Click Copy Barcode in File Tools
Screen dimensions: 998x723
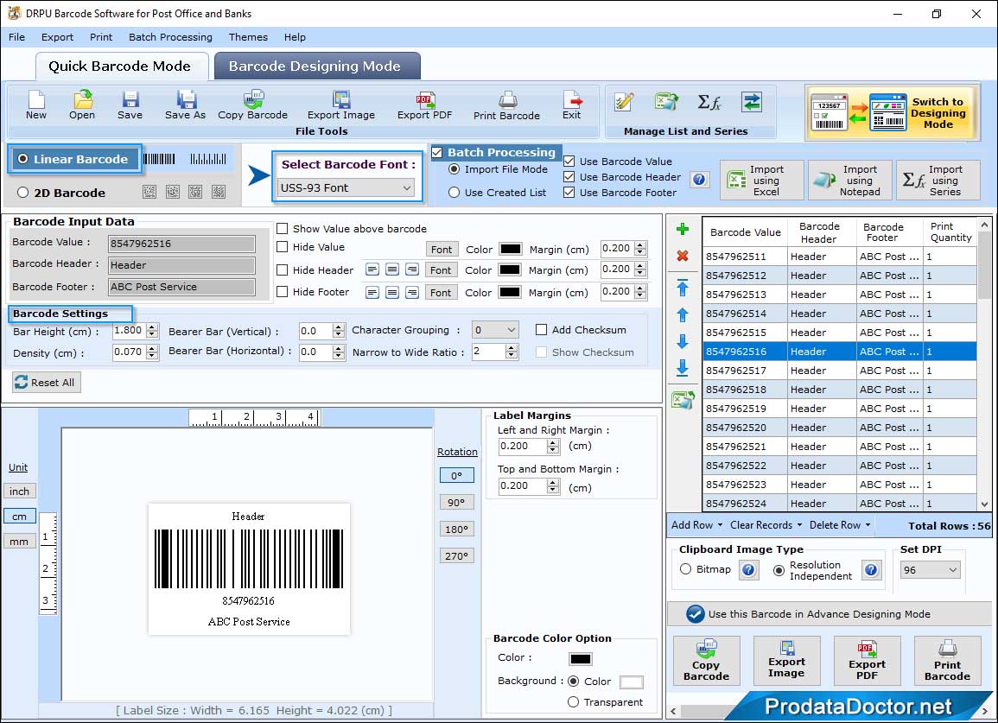coord(252,105)
